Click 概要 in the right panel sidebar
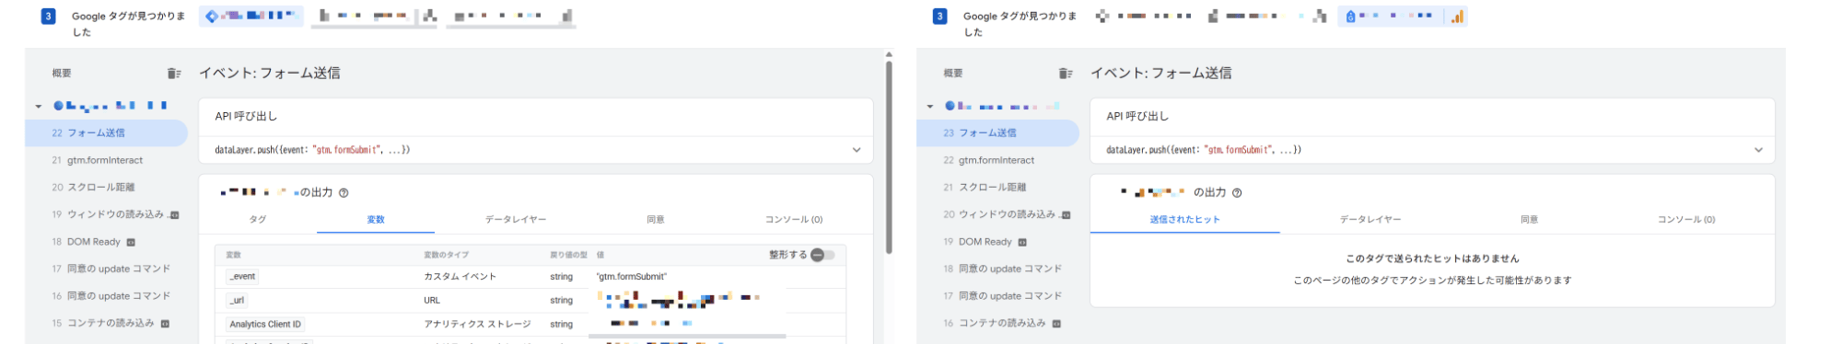 pyautogui.click(x=953, y=74)
